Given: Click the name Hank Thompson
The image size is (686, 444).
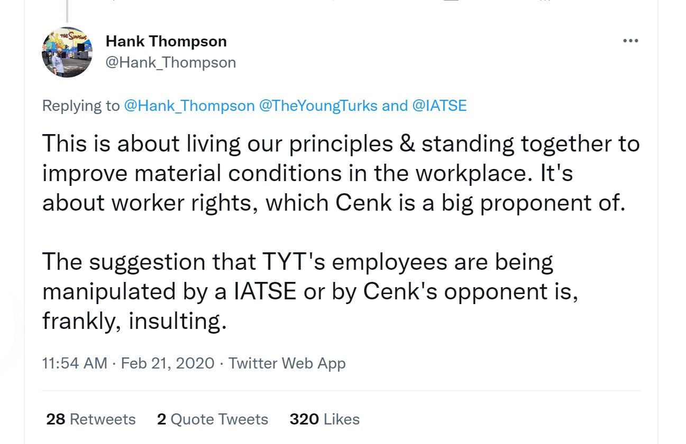Looking at the screenshot, I should click(x=167, y=41).
